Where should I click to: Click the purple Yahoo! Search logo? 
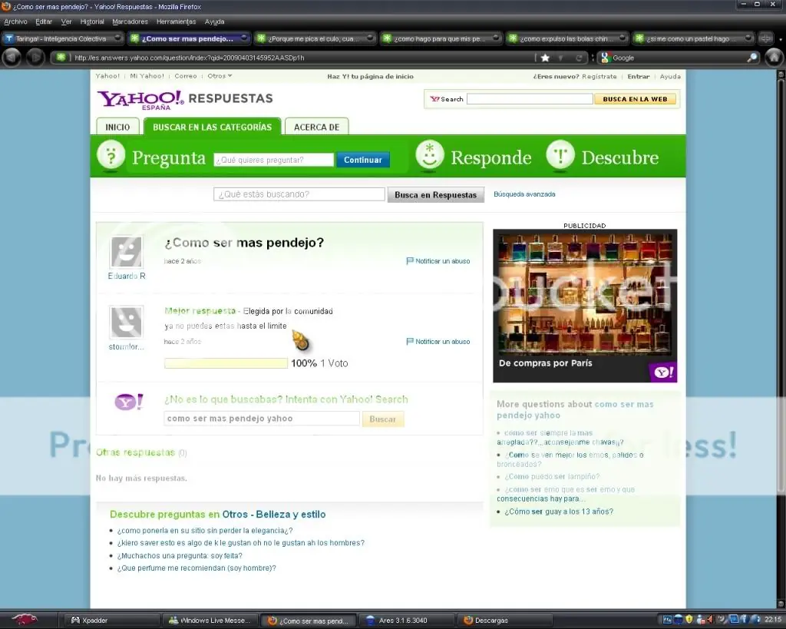click(x=129, y=402)
